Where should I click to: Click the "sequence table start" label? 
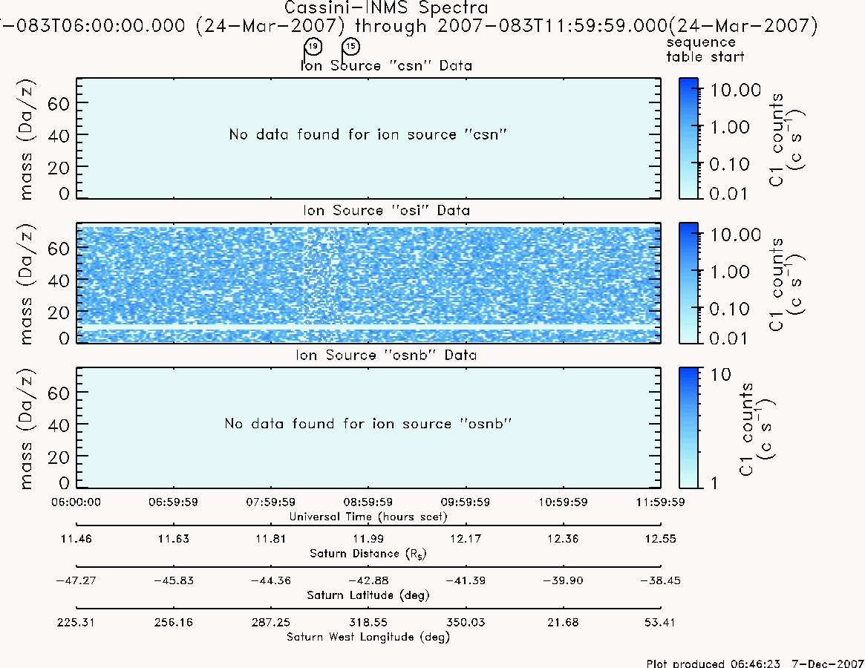(705, 50)
